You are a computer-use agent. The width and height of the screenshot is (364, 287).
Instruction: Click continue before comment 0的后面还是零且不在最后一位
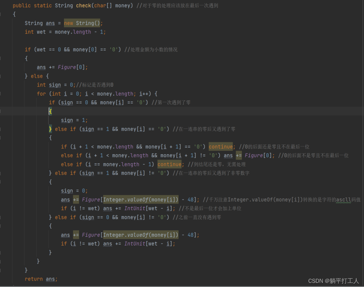coord(221,147)
